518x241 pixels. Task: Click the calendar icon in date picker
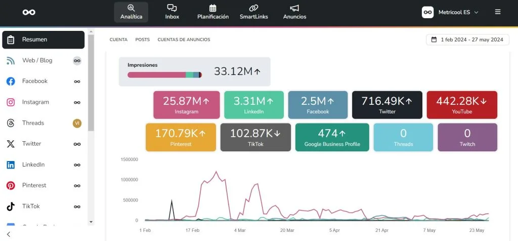[434, 39]
